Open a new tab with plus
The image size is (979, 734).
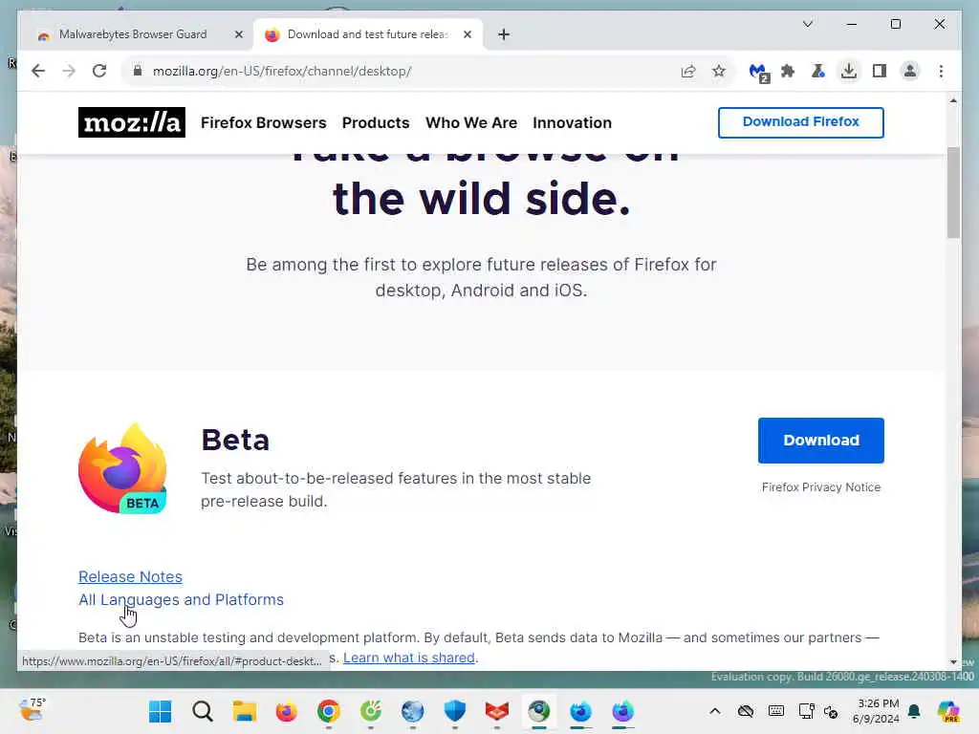(504, 34)
